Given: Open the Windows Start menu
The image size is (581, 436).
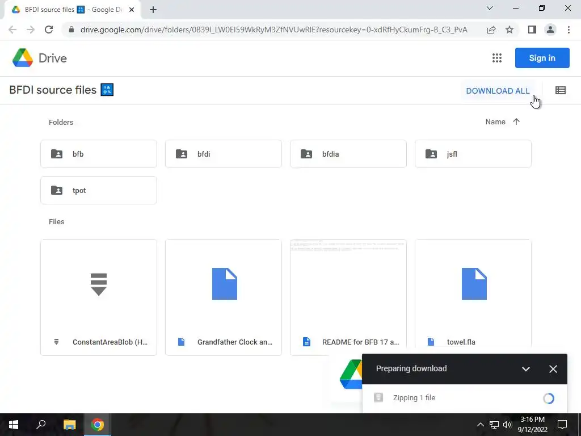Looking at the screenshot, I should tap(14, 425).
